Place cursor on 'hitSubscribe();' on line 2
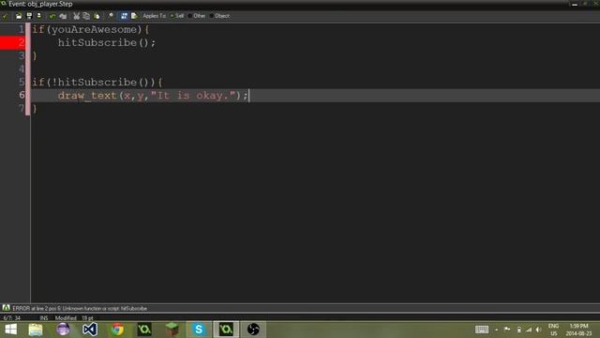 tap(107, 42)
